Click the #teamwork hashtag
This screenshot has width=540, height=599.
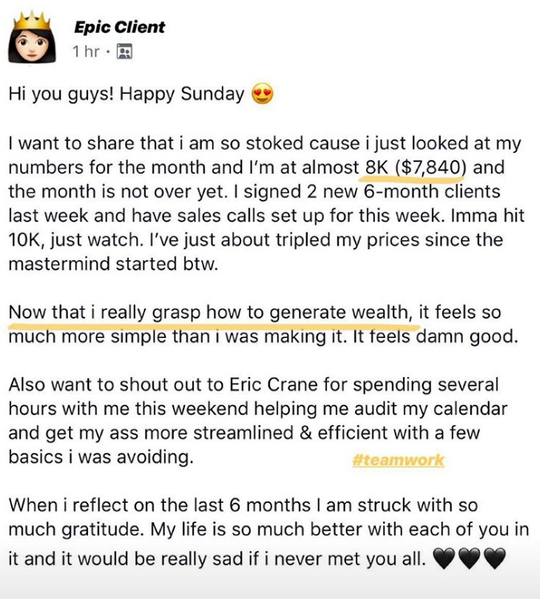(x=398, y=460)
